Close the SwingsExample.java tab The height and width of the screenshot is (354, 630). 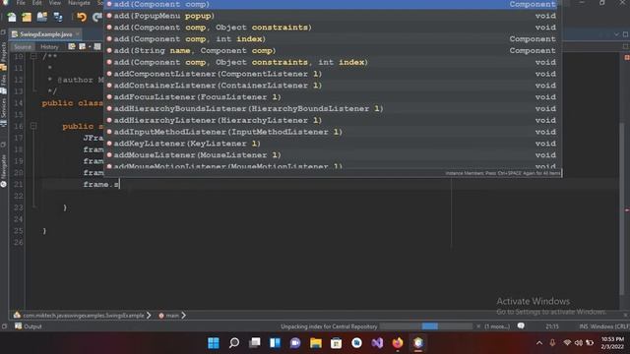[x=78, y=34]
